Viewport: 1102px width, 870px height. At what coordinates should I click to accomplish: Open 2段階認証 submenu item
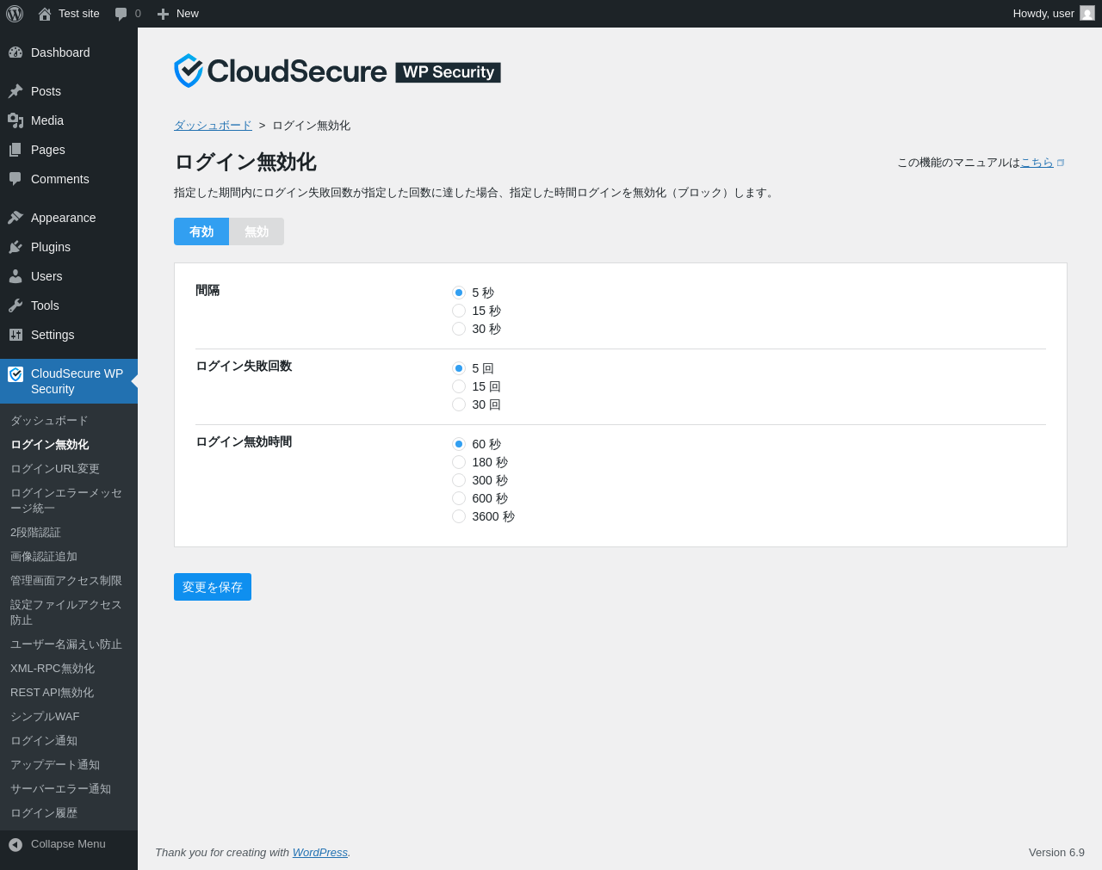(69, 533)
